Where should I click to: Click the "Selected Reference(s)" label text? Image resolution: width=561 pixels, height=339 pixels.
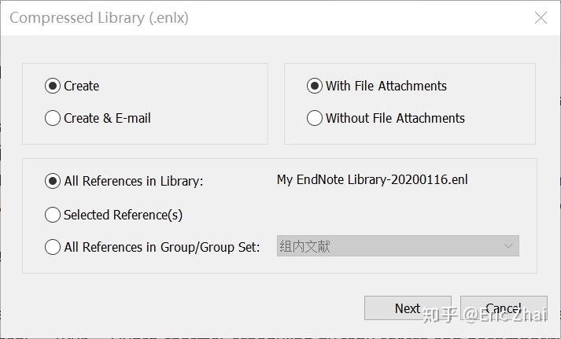tap(123, 215)
